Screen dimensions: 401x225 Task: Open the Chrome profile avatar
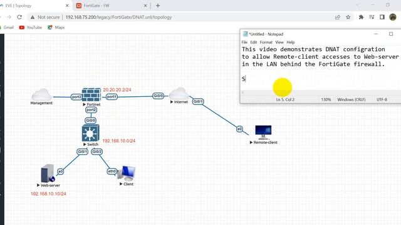pos(393,17)
